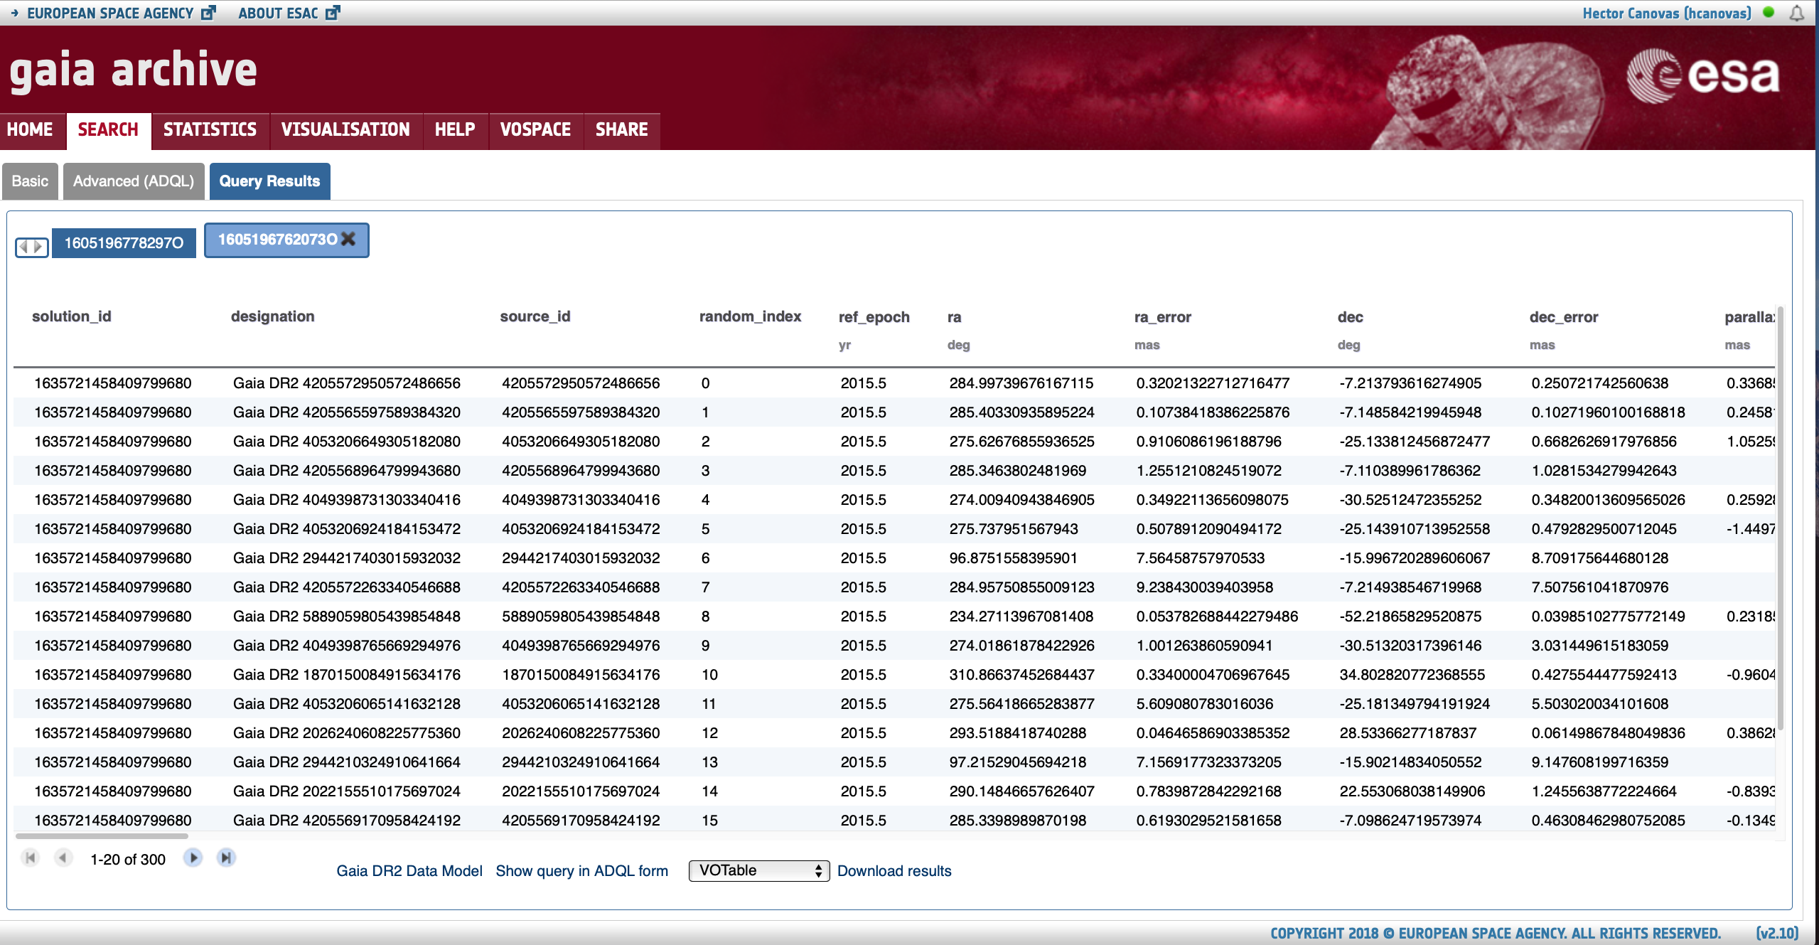Go to the previous results page
The height and width of the screenshot is (945, 1819).
pos(63,858)
